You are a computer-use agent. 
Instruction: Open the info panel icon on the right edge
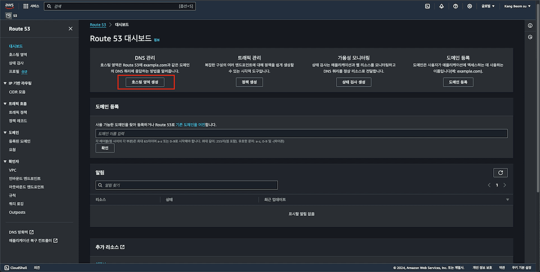530,26
